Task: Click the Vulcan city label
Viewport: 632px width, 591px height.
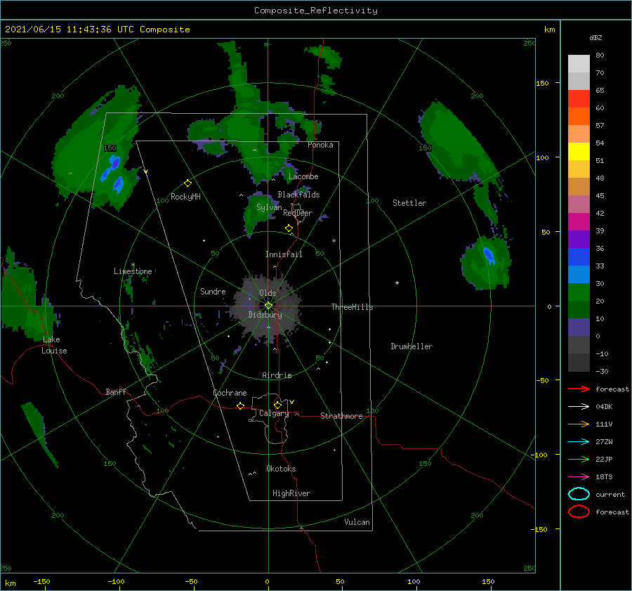Action: [357, 522]
